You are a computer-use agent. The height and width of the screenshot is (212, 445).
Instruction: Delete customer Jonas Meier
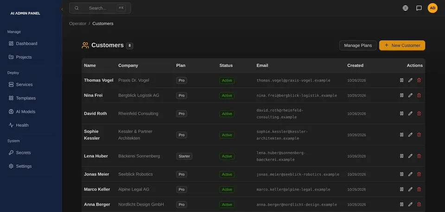(x=419, y=174)
